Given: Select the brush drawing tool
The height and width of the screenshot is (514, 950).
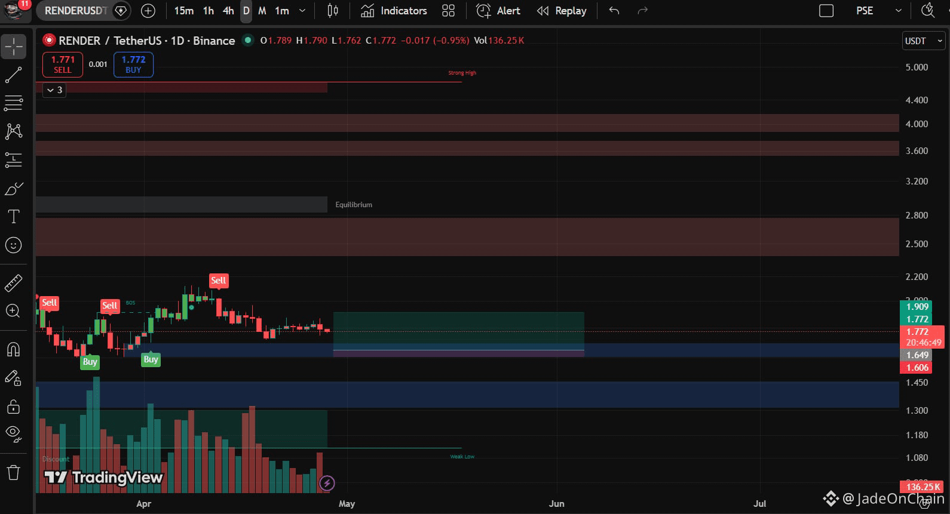Looking at the screenshot, I should click(14, 189).
